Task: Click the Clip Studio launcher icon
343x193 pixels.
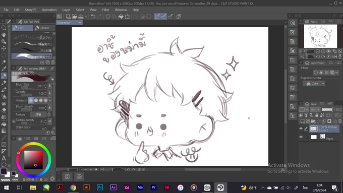Action: (60, 17)
